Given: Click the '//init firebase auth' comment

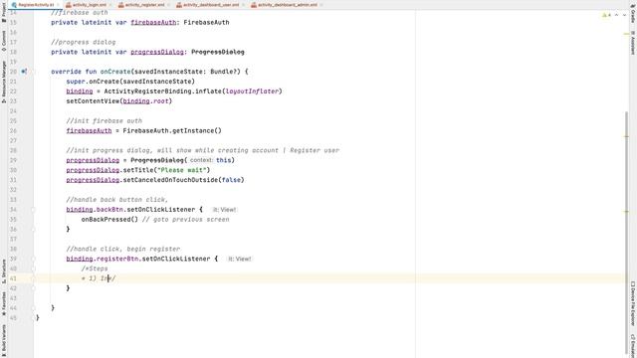Looking at the screenshot, I should [x=104, y=121].
